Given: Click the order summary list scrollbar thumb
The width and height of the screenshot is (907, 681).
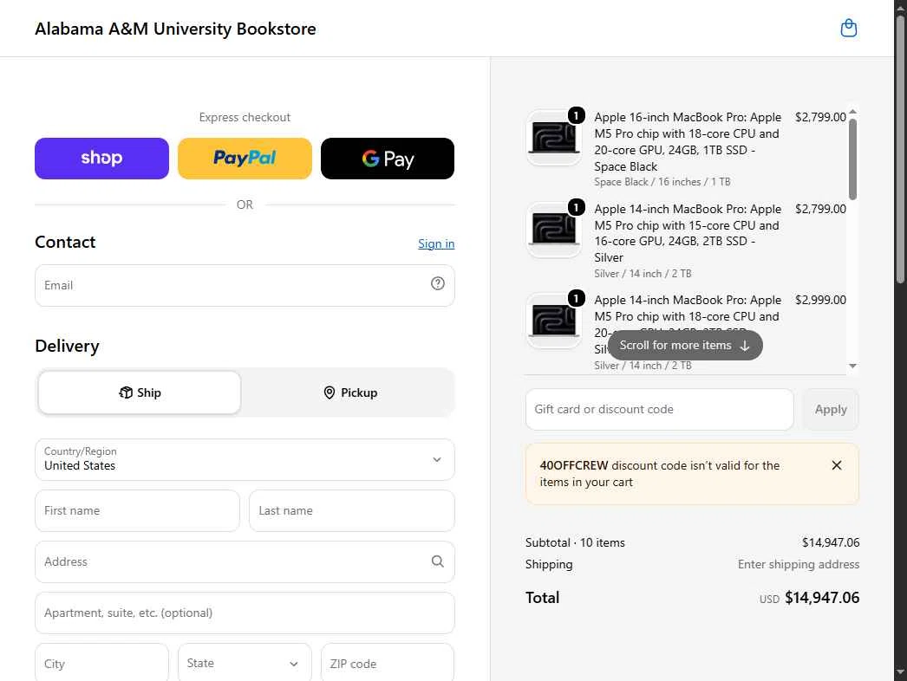Looking at the screenshot, I should [852, 159].
